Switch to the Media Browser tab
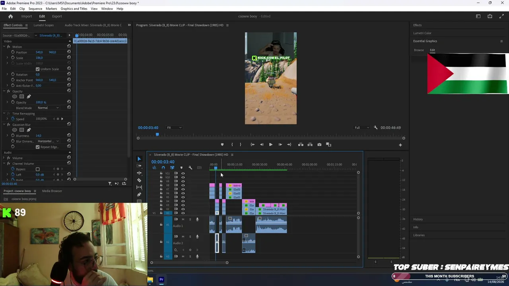 point(52,191)
